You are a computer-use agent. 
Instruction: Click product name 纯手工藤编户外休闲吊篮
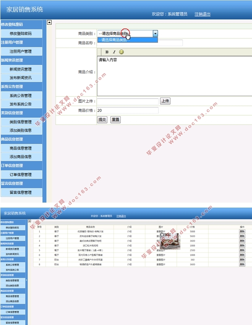click(90, 260)
